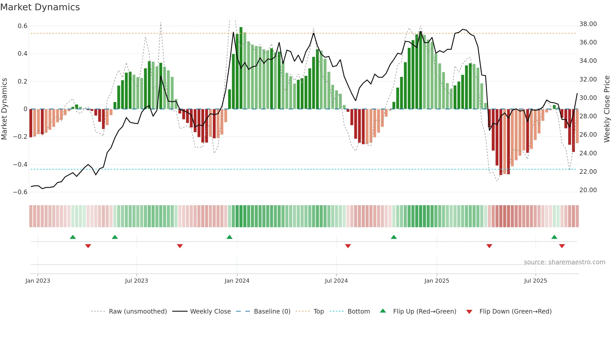Select the first flip-up marker in early 2023
614x345 pixels.
click(73, 237)
